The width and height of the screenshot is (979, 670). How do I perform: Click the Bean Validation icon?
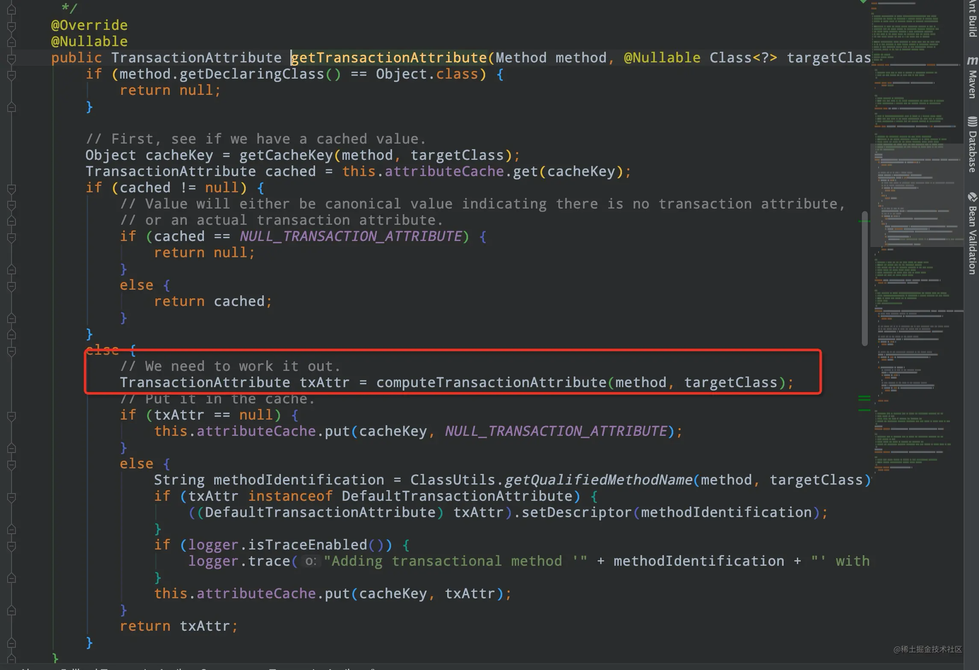972,197
